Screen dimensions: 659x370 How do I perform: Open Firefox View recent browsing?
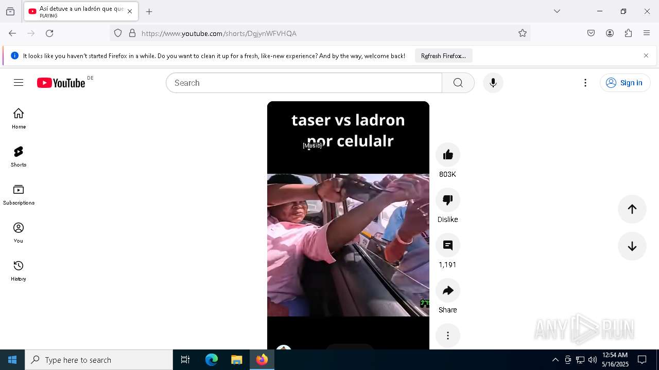10,11
